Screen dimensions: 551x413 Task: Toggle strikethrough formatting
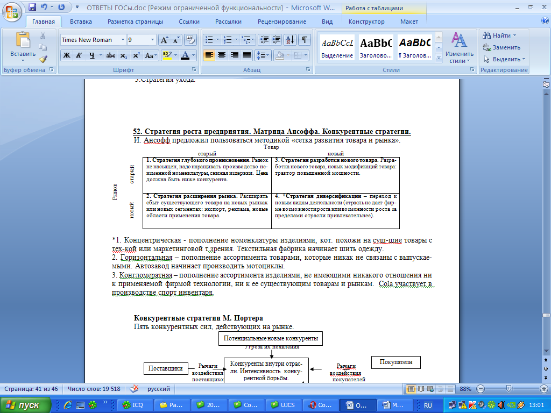[x=111, y=55]
